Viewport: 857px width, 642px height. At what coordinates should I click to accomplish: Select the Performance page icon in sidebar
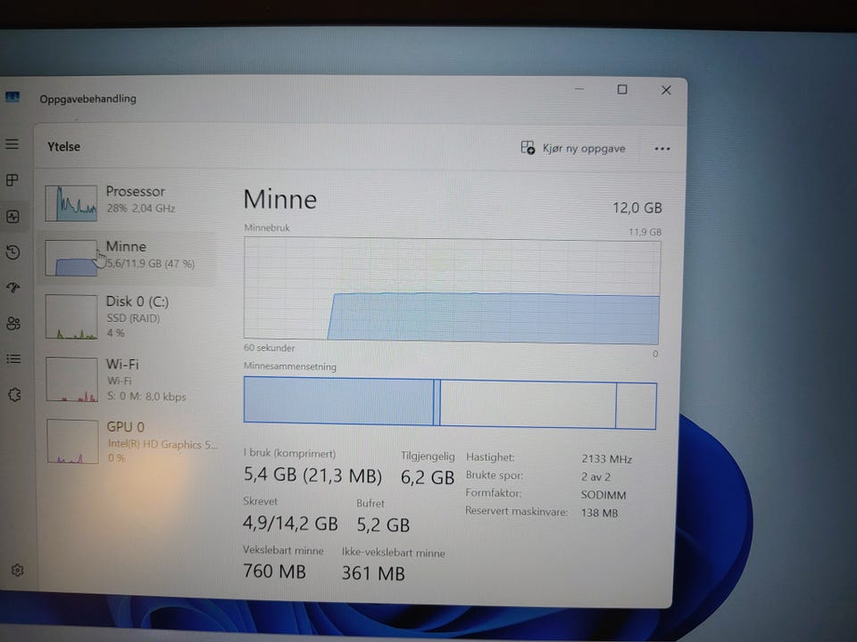tap(13, 217)
